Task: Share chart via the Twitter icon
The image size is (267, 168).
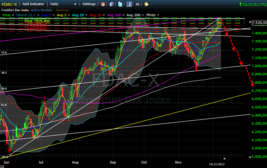Action: coord(120,4)
